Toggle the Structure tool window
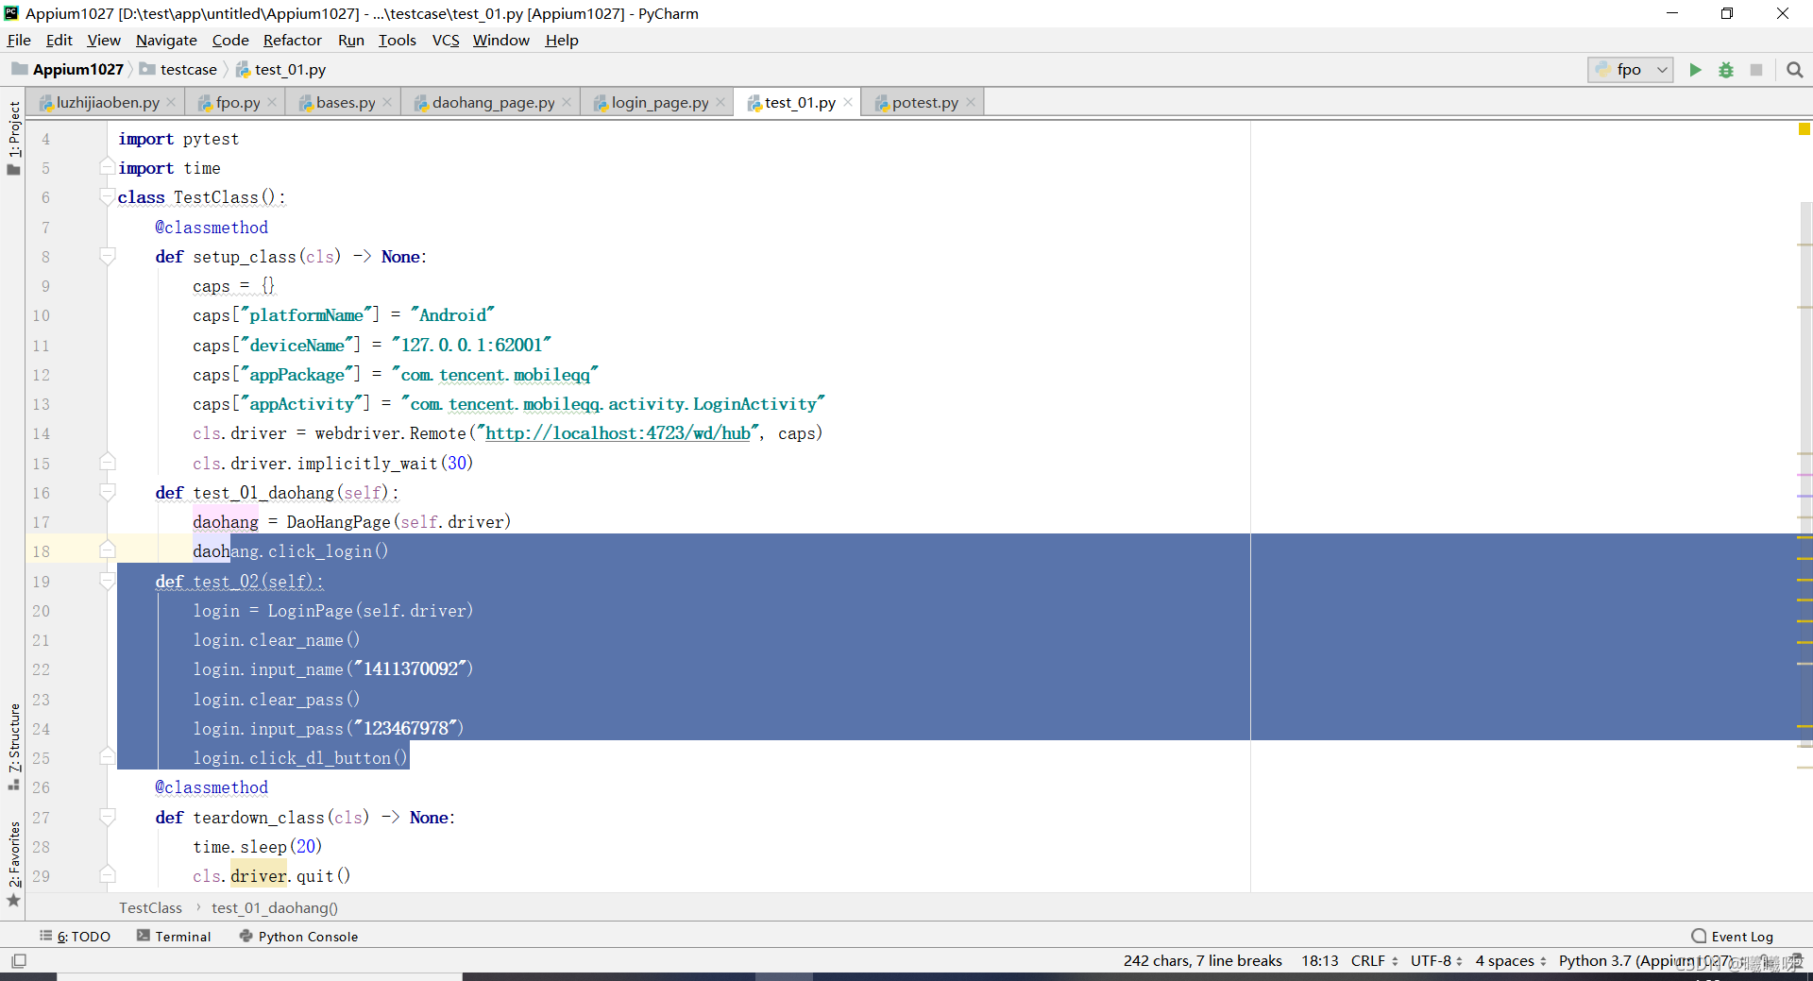This screenshot has width=1813, height=981. (x=13, y=746)
